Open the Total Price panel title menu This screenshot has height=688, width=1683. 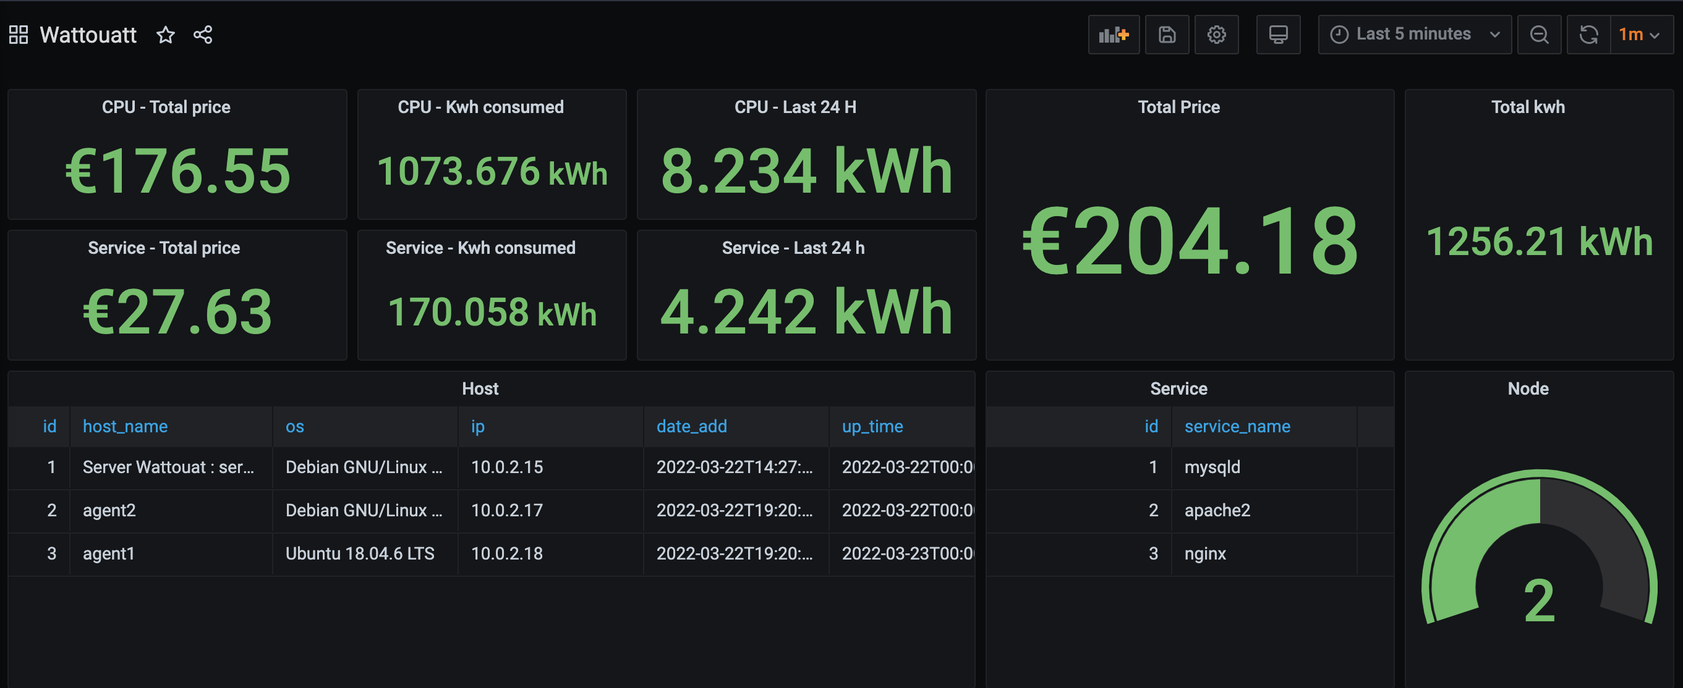[1178, 107]
